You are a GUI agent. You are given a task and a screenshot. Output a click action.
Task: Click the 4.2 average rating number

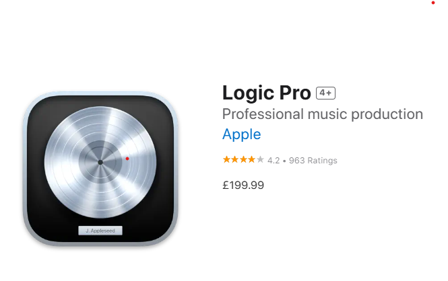(x=274, y=161)
